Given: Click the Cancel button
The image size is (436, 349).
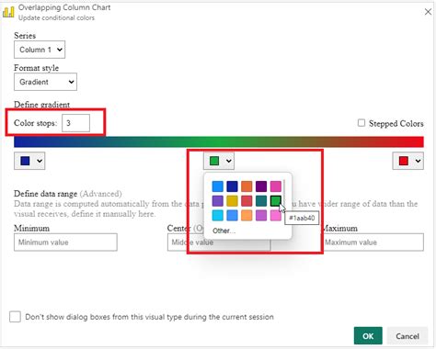Looking at the screenshot, I should [x=407, y=336].
